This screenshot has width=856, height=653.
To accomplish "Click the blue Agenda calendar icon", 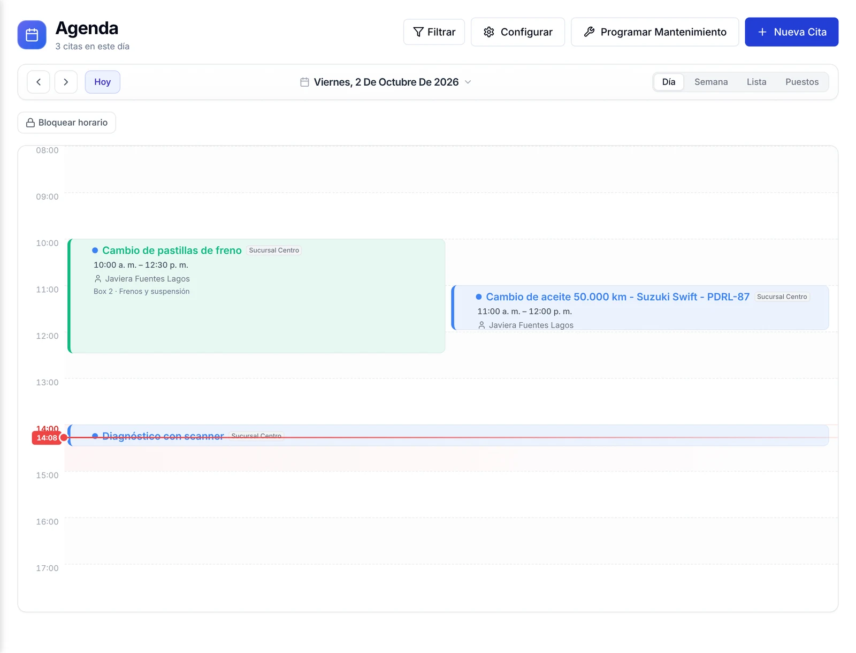I will pos(32,35).
